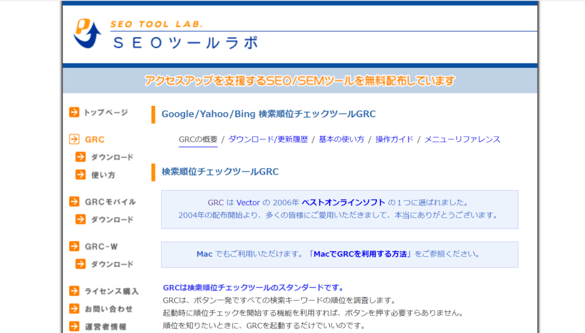Click the arrow icon beside トップページ
Image resolution: width=585 pixels, height=333 pixels.
[74, 113]
